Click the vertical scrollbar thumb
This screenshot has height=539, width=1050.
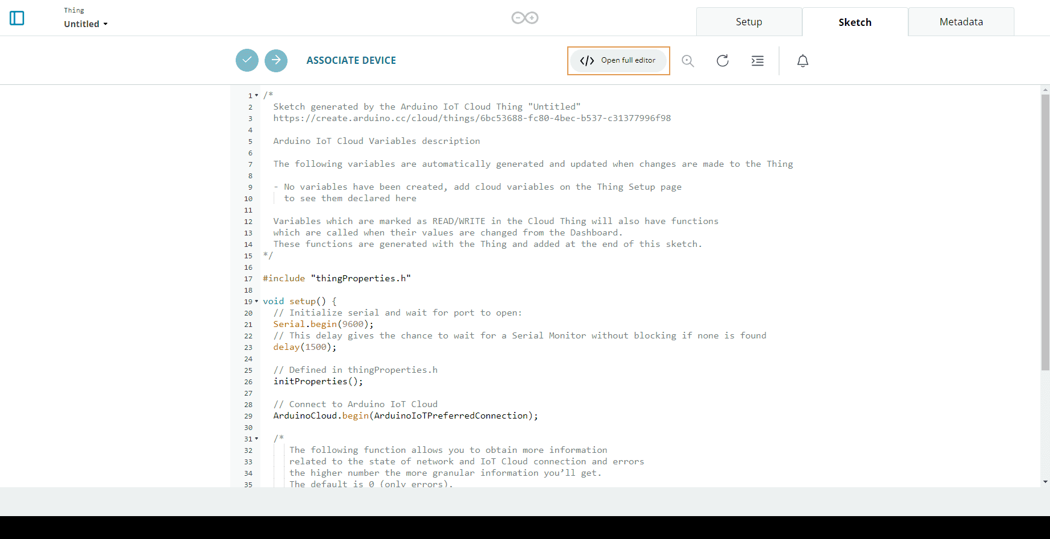(1045, 232)
